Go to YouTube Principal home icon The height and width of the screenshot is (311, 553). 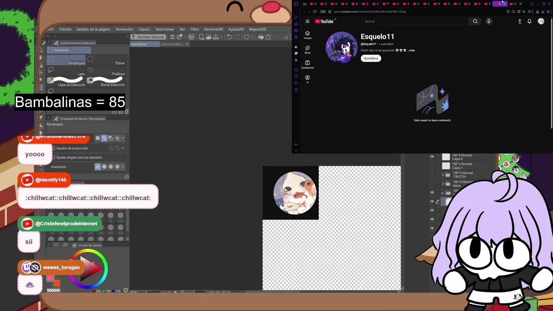[307, 35]
